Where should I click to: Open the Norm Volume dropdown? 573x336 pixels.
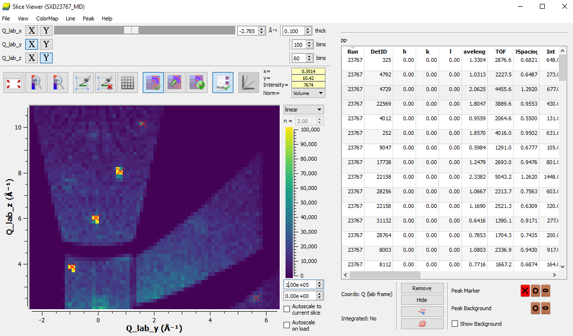(308, 93)
